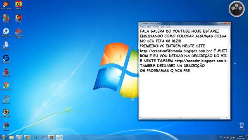Open Windows Media Player from taskbar

(19, 137)
